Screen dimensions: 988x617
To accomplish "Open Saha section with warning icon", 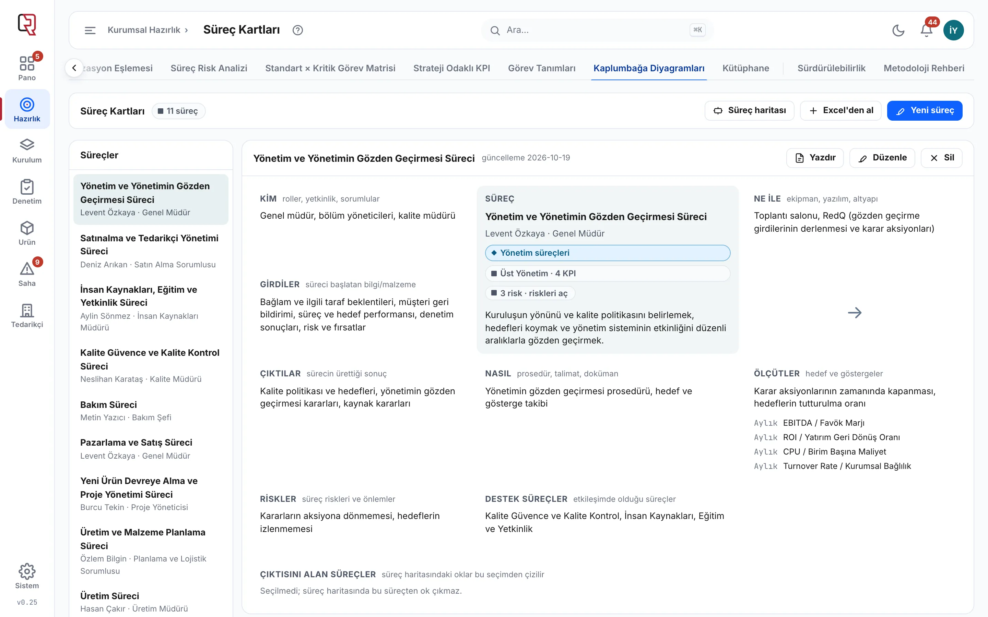I will [27, 274].
